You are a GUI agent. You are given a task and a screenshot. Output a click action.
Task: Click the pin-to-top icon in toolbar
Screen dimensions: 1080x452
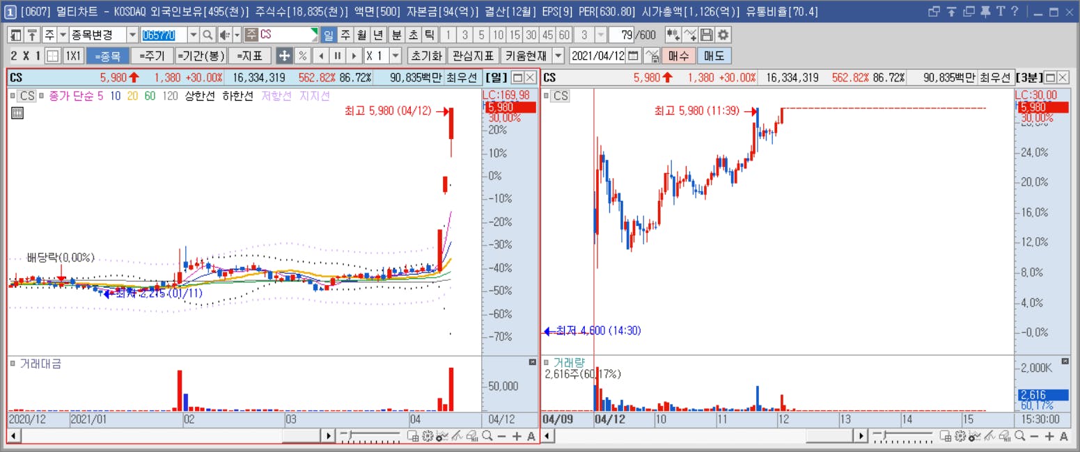[x=32, y=35]
